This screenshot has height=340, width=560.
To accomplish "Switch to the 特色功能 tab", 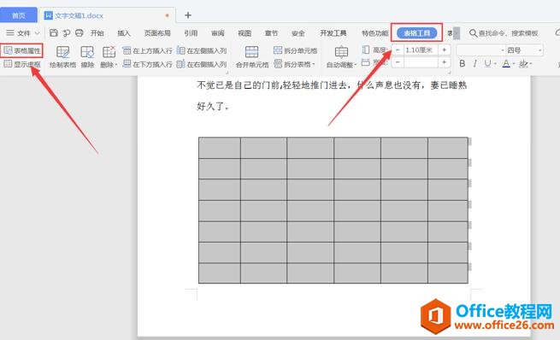I will (x=375, y=33).
